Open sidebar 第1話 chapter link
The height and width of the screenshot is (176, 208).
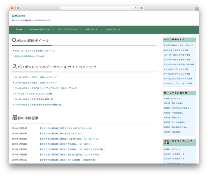173,103
